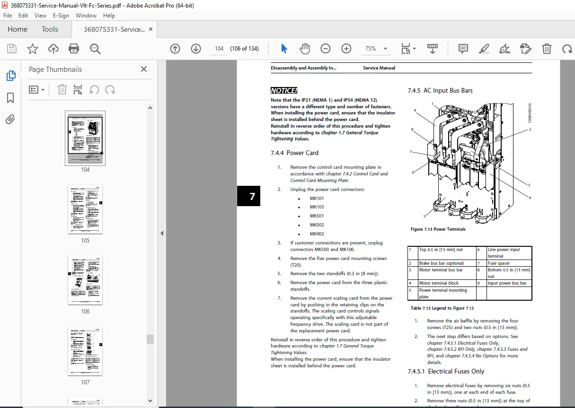Select page 106 thumbnail
Image resolution: width=575 pixels, height=408 pixels.
(x=85, y=280)
